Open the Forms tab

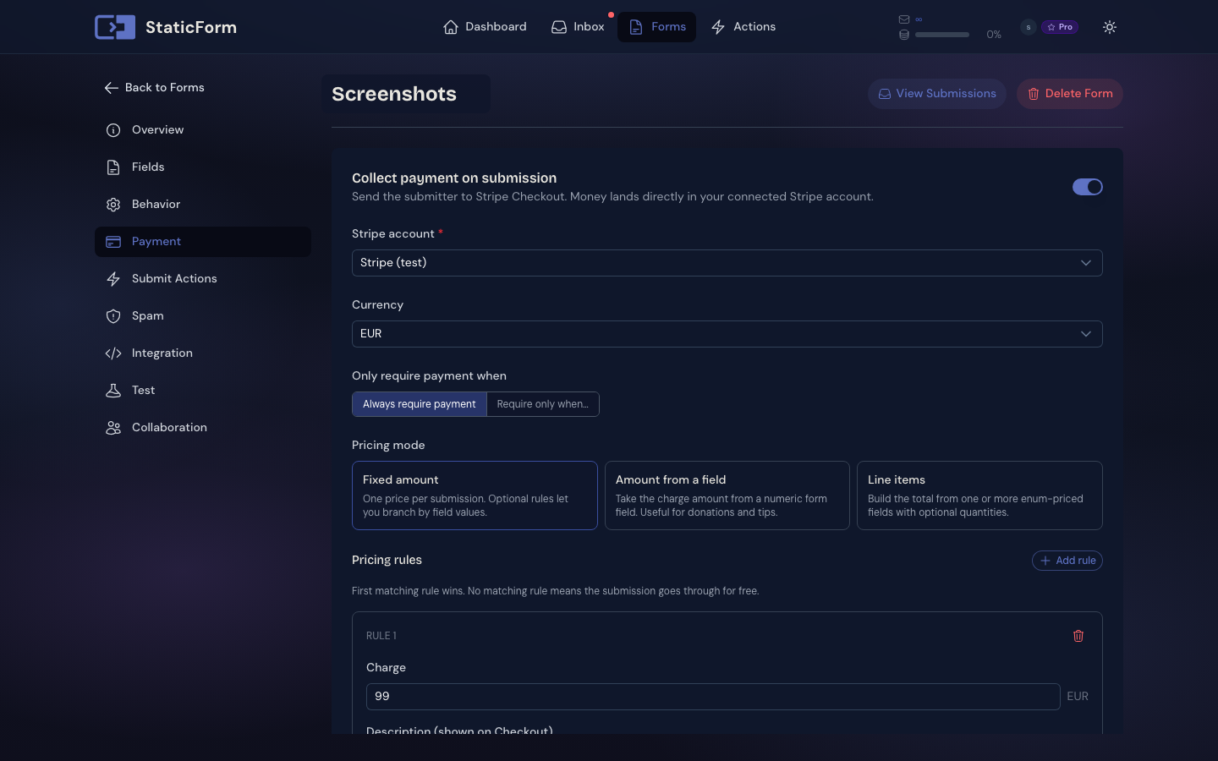(657, 27)
